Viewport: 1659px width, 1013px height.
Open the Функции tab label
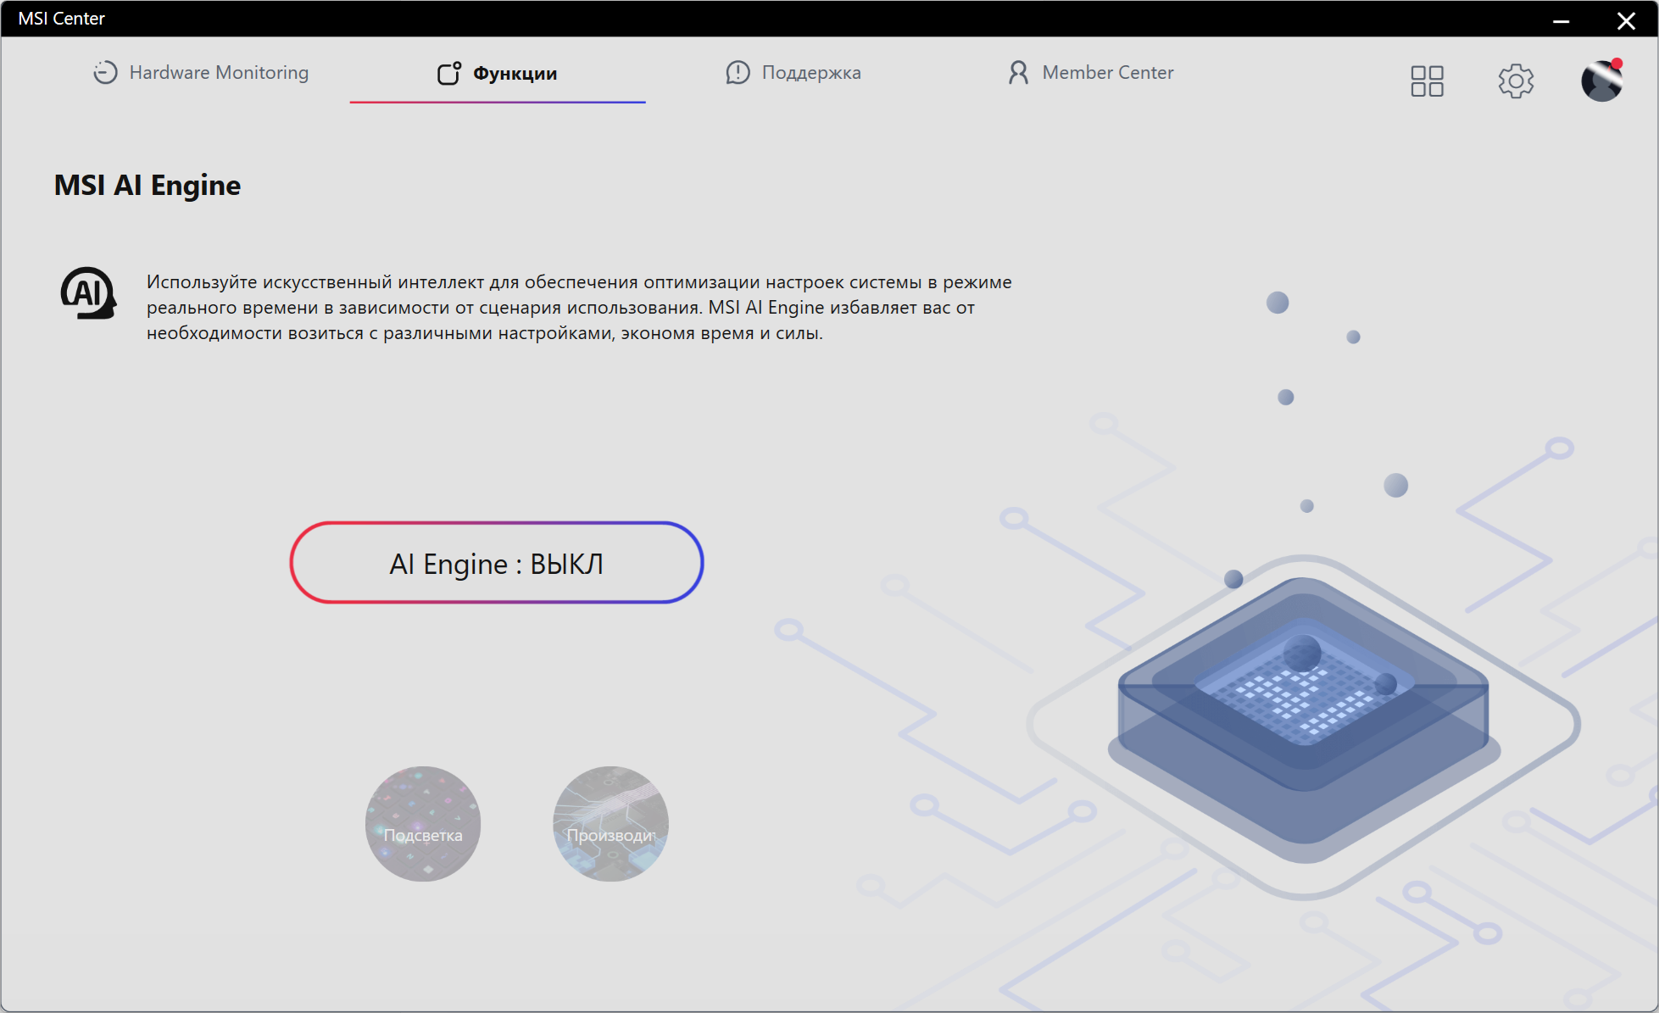click(x=515, y=74)
